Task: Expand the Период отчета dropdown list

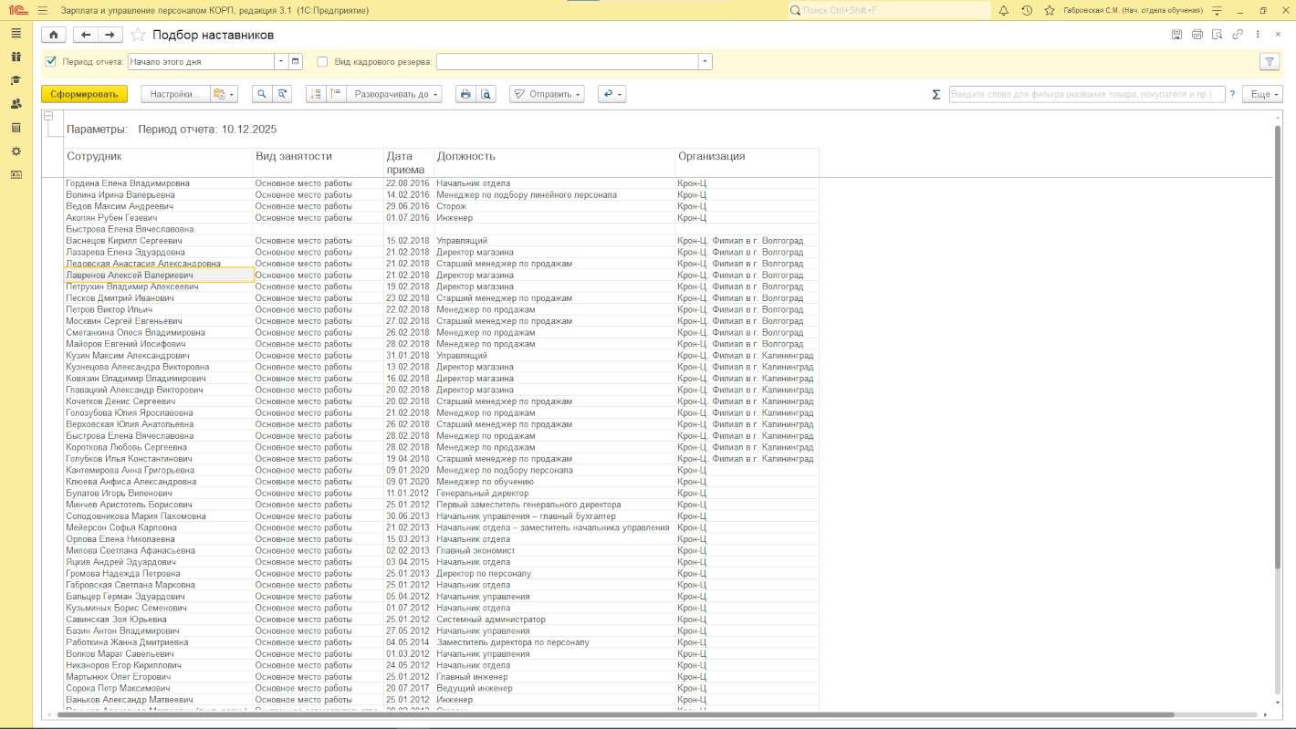Action: click(281, 62)
